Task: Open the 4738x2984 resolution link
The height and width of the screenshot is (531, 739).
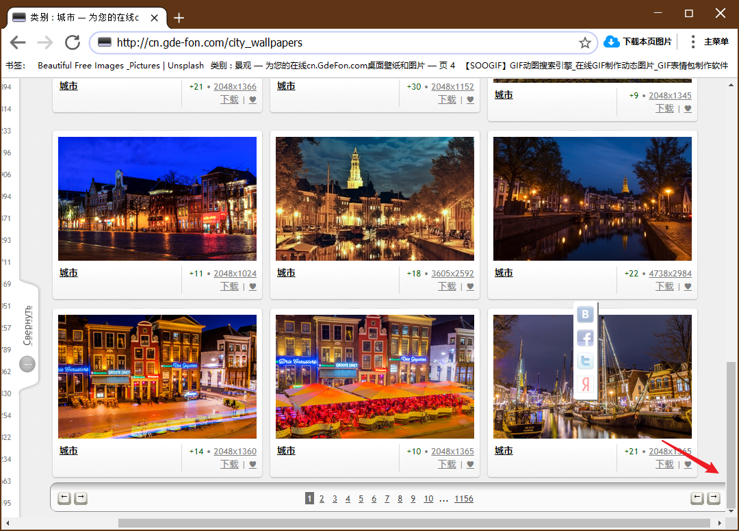Action: [670, 273]
